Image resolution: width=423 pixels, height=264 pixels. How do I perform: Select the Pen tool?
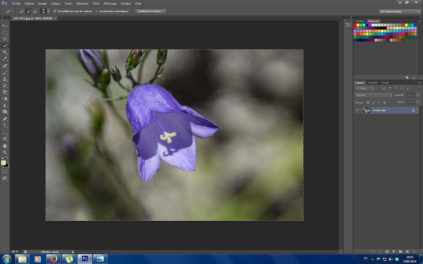click(5, 119)
